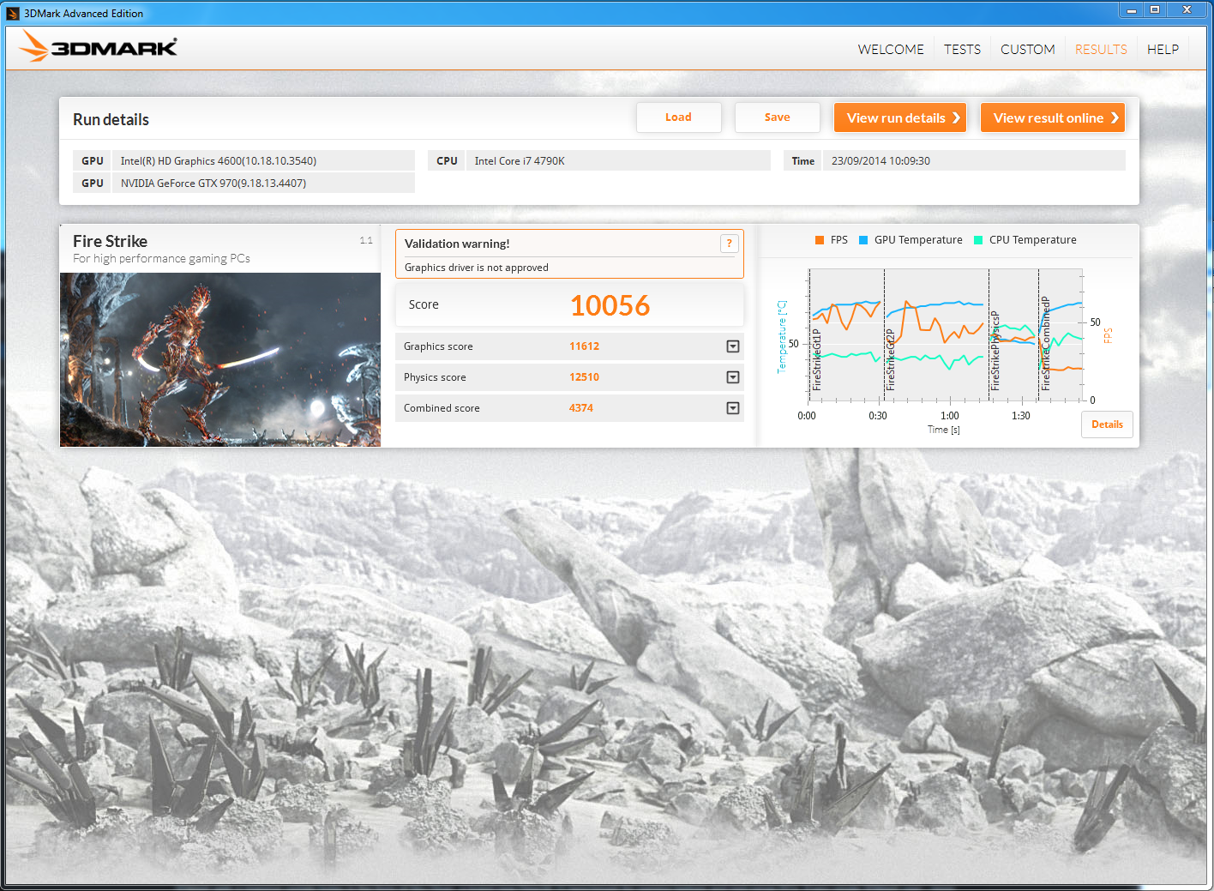This screenshot has width=1214, height=891.
Task: Expand the Physics score details
Action: tap(733, 377)
